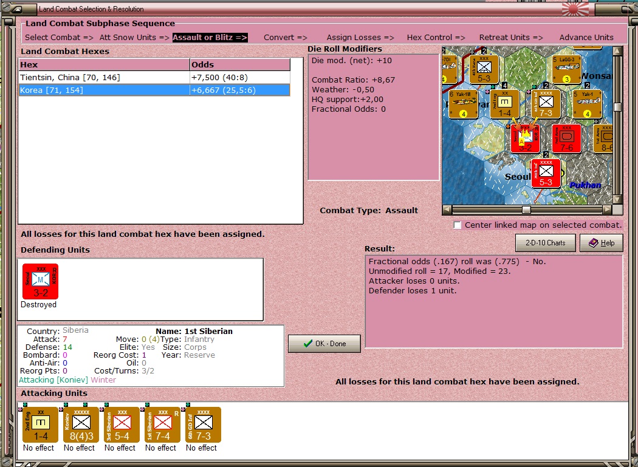Click Fractional odds (.167) roll result line

tap(458, 262)
